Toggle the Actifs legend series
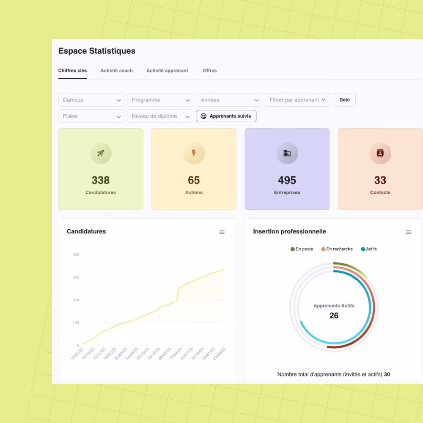Screen dimensions: 423x423 tap(369, 249)
